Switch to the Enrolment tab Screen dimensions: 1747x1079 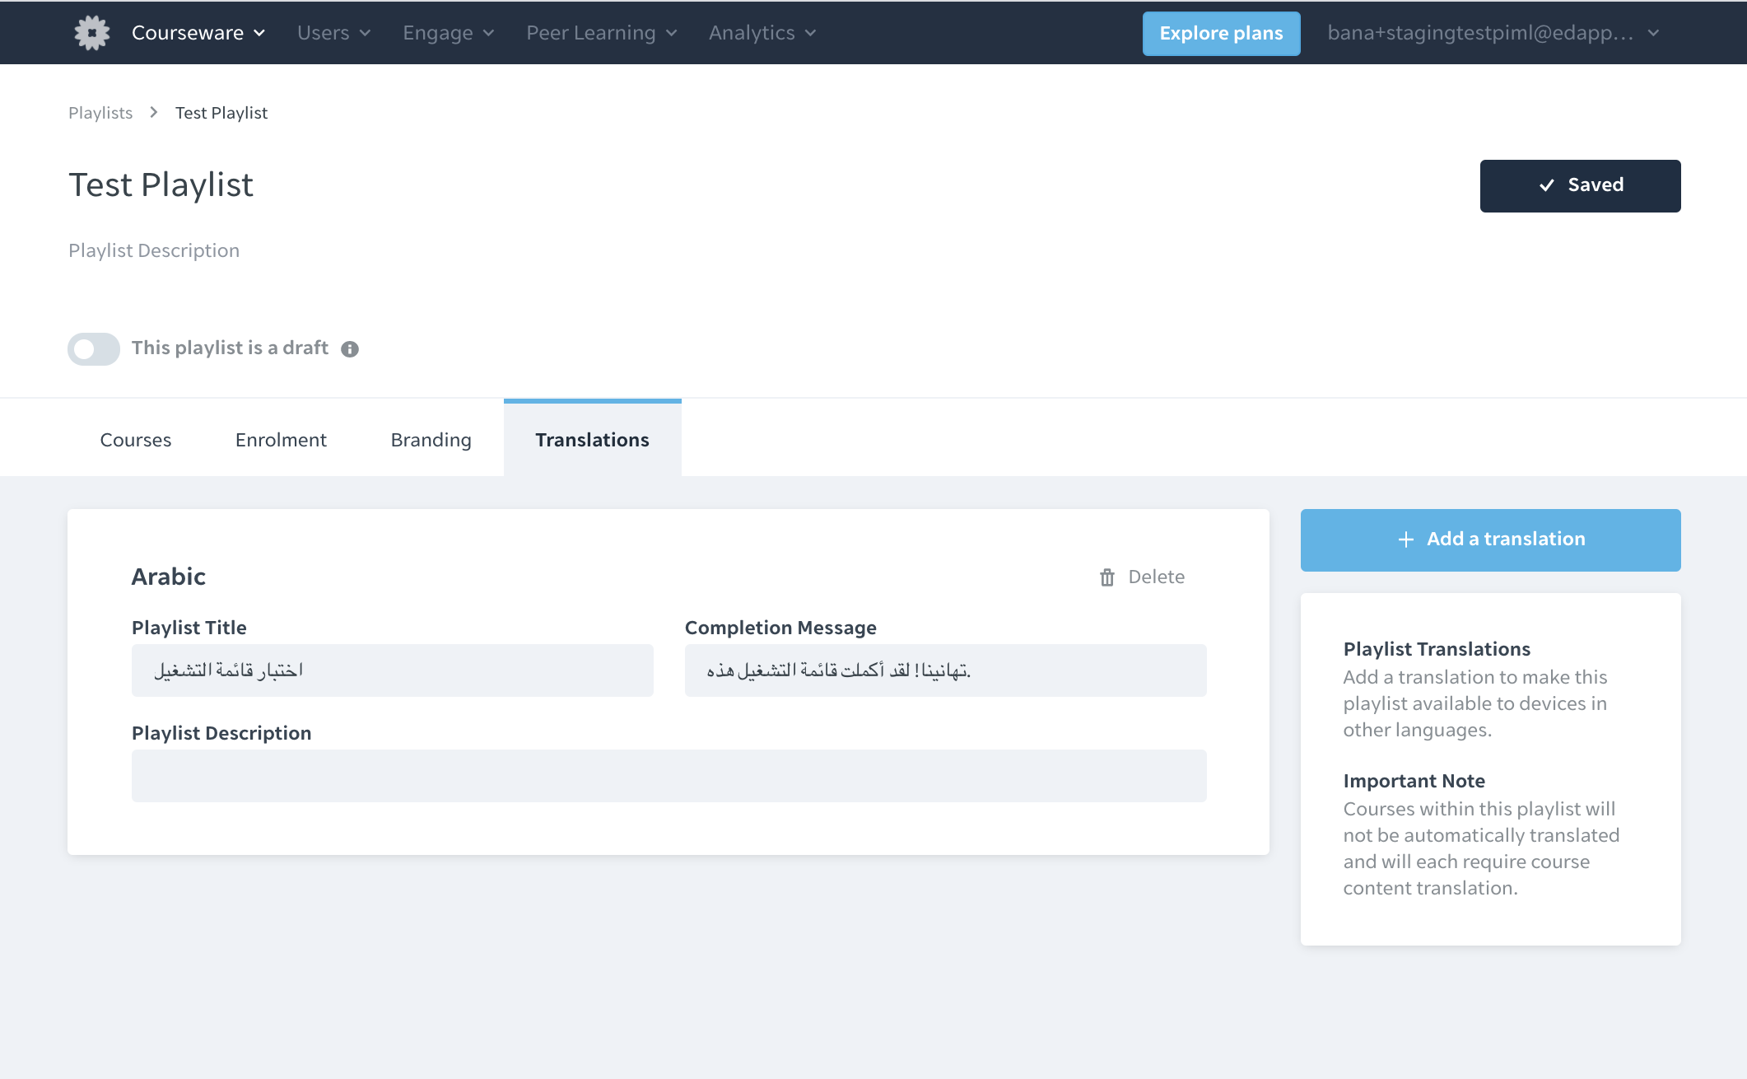(x=281, y=440)
